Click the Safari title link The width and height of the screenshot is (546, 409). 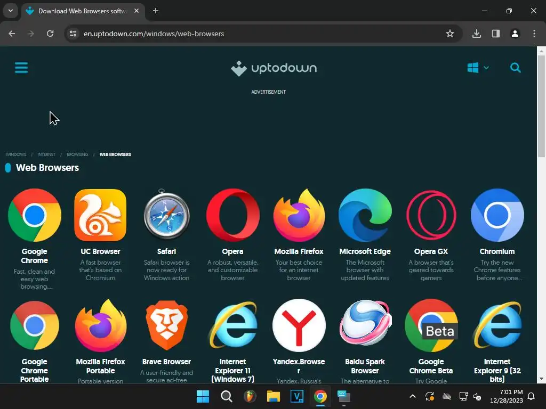coord(166,251)
